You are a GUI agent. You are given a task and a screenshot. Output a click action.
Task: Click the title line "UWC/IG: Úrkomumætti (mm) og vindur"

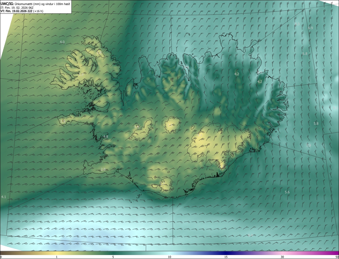(x=35, y=4)
